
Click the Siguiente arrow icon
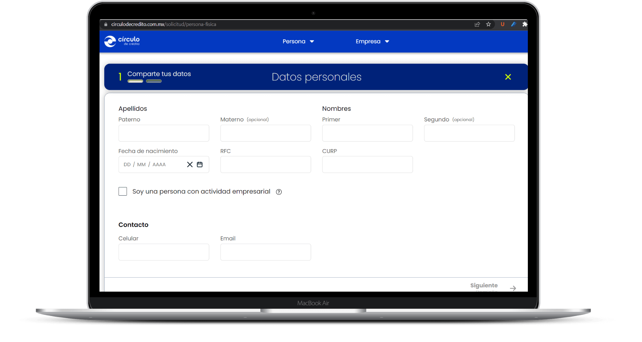tap(513, 288)
